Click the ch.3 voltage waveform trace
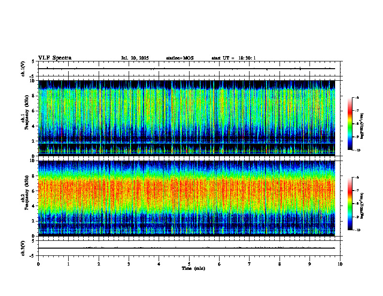This screenshot has height=296, width=383. (x=187, y=248)
